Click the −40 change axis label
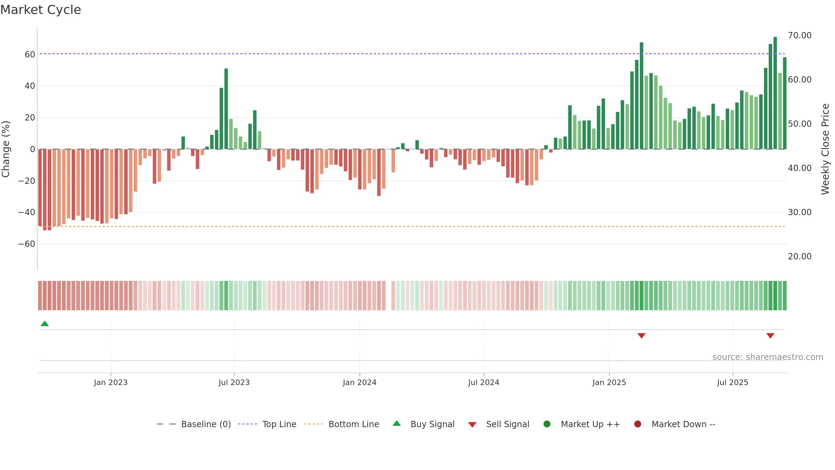Image resolution: width=835 pixels, height=470 pixels. 27,212
